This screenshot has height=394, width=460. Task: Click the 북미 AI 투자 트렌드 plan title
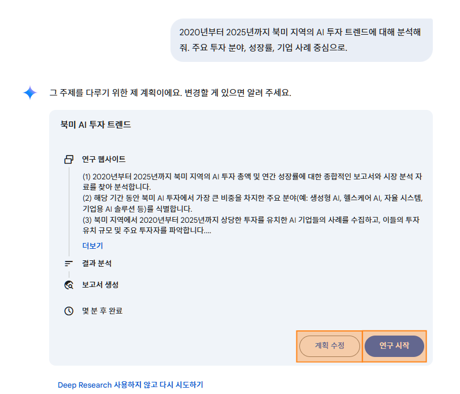pyautogui.click(x=95, y=124)
